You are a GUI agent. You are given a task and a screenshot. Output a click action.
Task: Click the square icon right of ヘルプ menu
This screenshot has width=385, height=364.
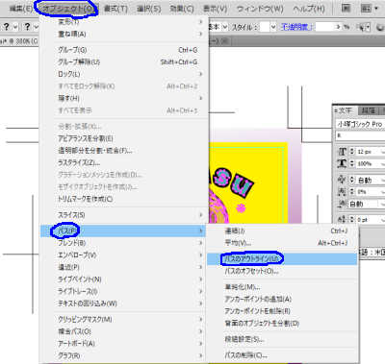click(346, 8)
